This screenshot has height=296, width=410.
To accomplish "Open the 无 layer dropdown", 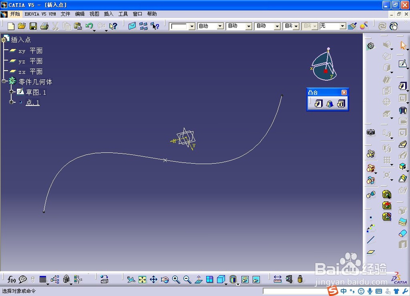I will 343,26.
